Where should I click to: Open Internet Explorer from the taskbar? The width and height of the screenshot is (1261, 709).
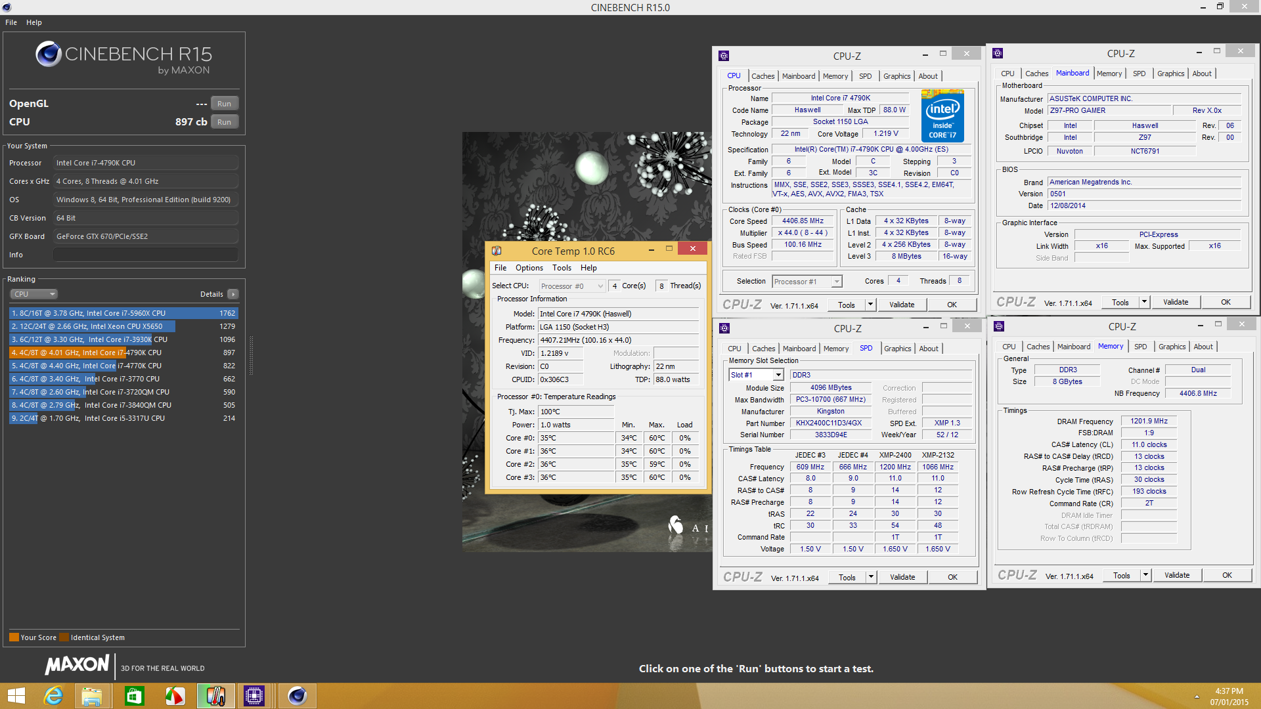pos(53,696)
